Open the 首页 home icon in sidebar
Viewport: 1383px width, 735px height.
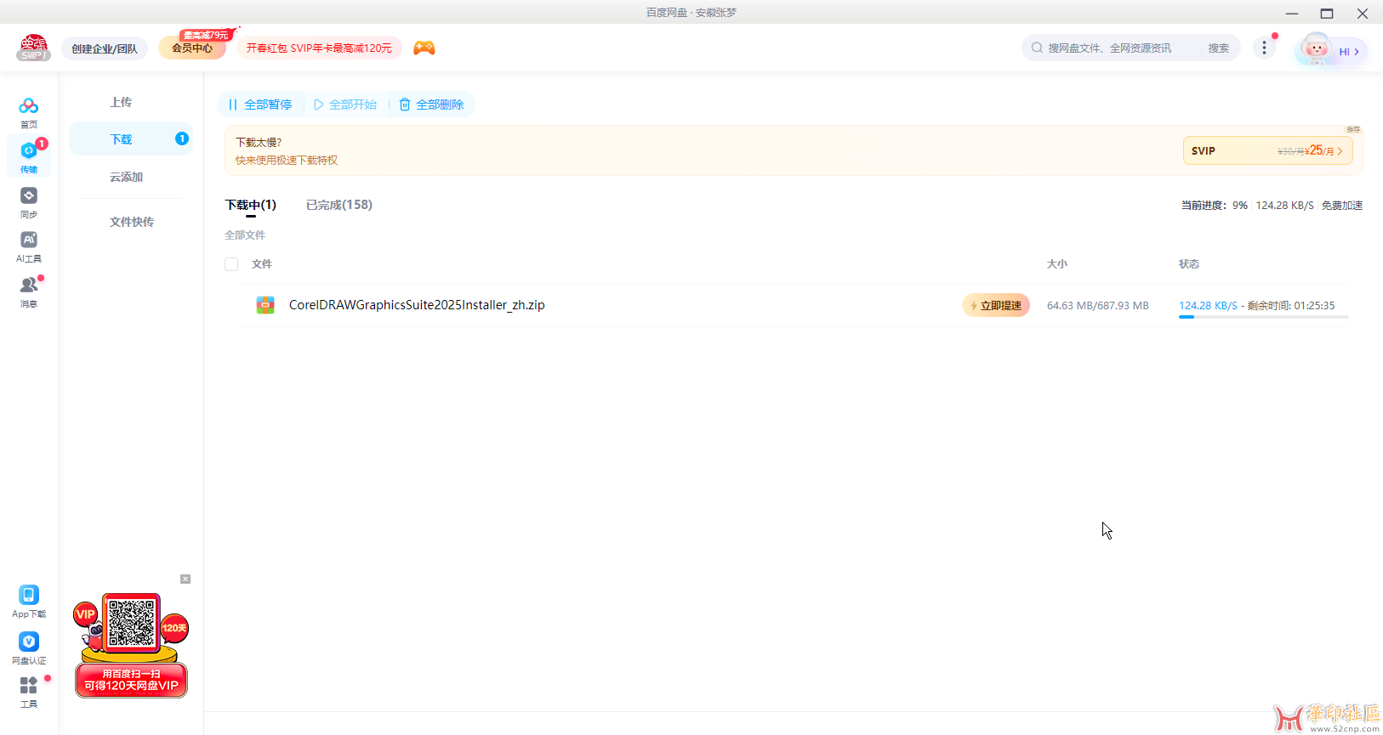29,106
